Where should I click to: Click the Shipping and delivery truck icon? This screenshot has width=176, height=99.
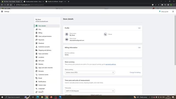pyautogui.click(x=37, y=50)
